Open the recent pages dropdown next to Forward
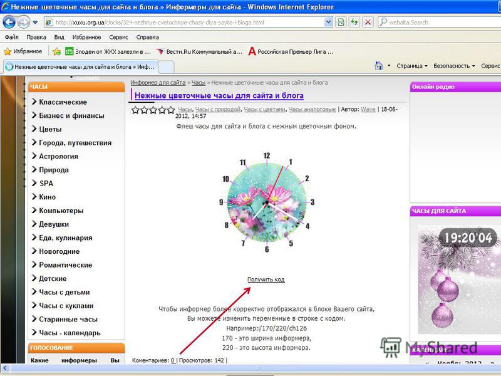 pyautogui.click(x=35, y=23)
